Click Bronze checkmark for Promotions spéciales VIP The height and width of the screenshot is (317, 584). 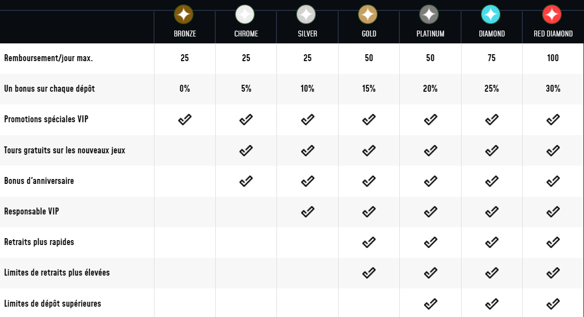[x=185, y=119]
